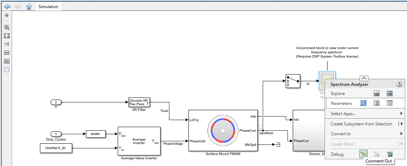Collapse the context menu with chevron
Viewport: 407px width, 166px height.
point(364,78)
